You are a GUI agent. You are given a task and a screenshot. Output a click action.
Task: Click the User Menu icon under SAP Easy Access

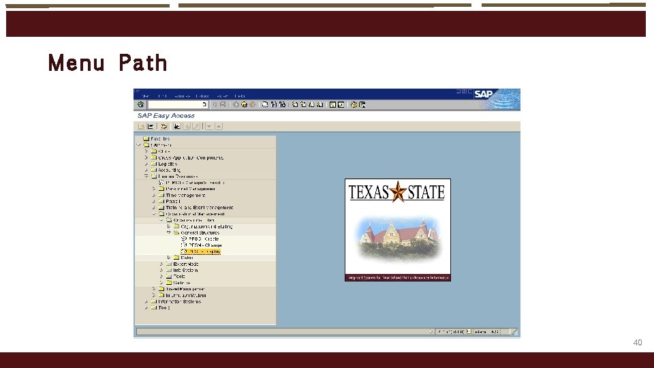[x=142, y=126]
